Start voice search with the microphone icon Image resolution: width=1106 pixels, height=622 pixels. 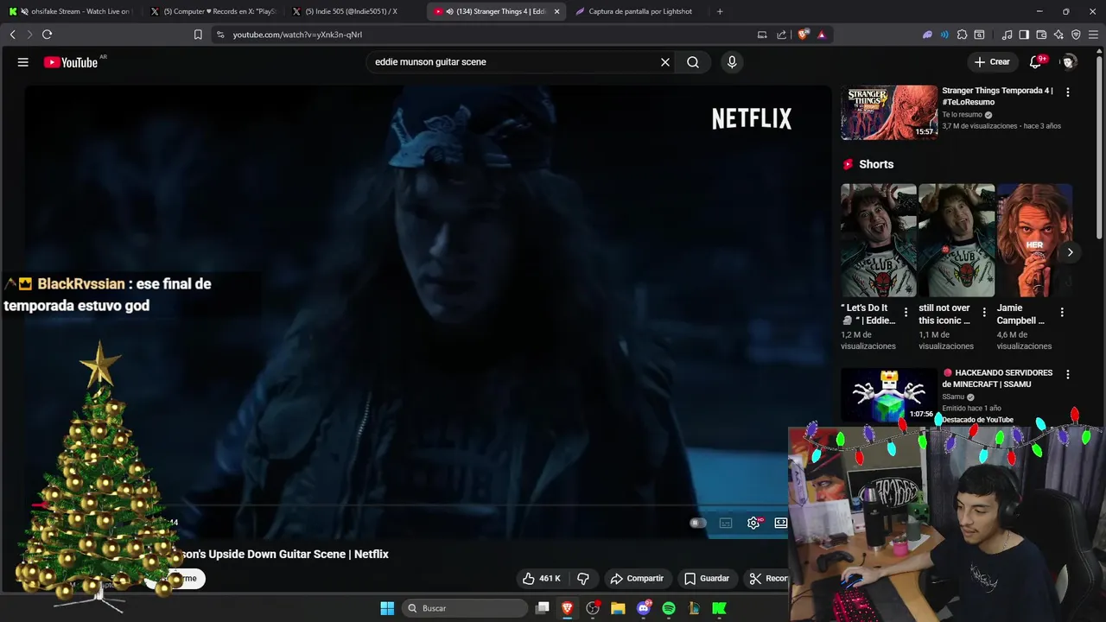pyautogui.click(x=732, y=62)
